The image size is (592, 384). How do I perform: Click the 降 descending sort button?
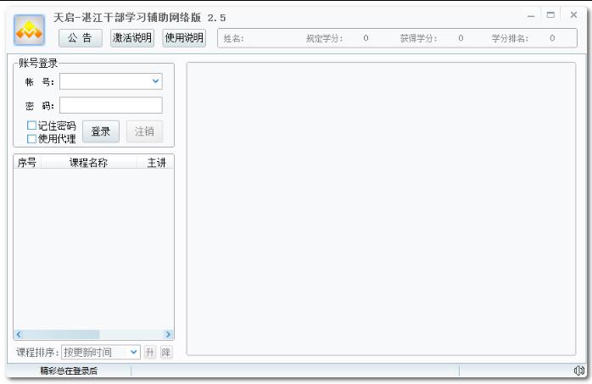tap(166, 352)
